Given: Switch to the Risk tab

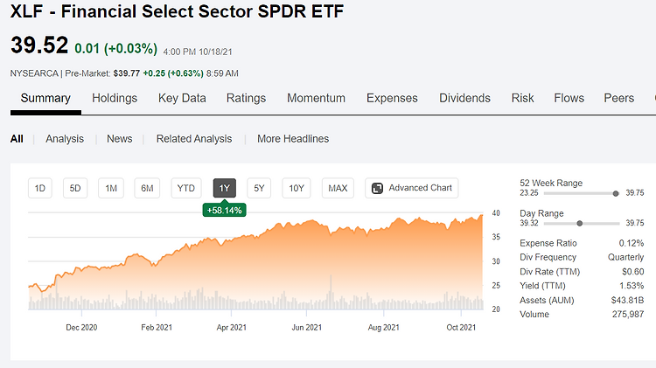Looking at the screenshot, I should (x=522, y=98).
